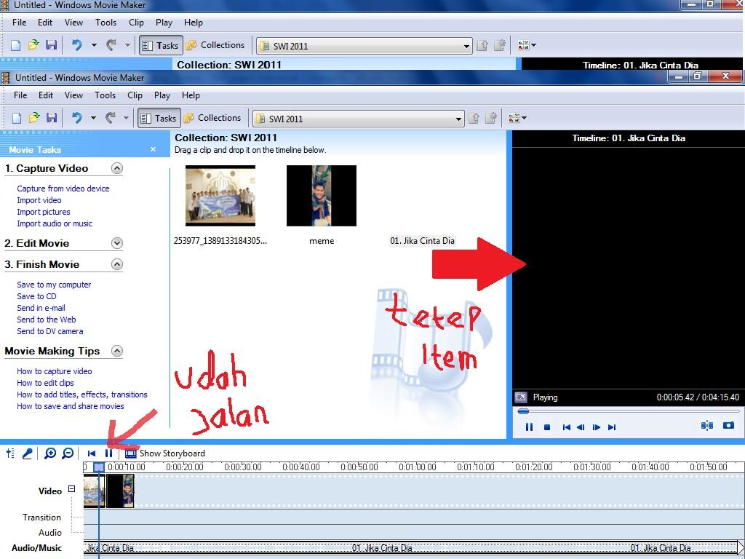The image size is (745, 559).
Task: Click Split Clip icon in preview monitor
Action: tap(707, 425)
